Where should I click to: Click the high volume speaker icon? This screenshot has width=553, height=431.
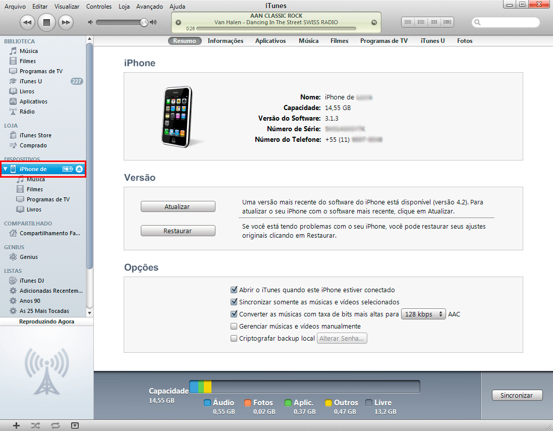coord(153,22)
